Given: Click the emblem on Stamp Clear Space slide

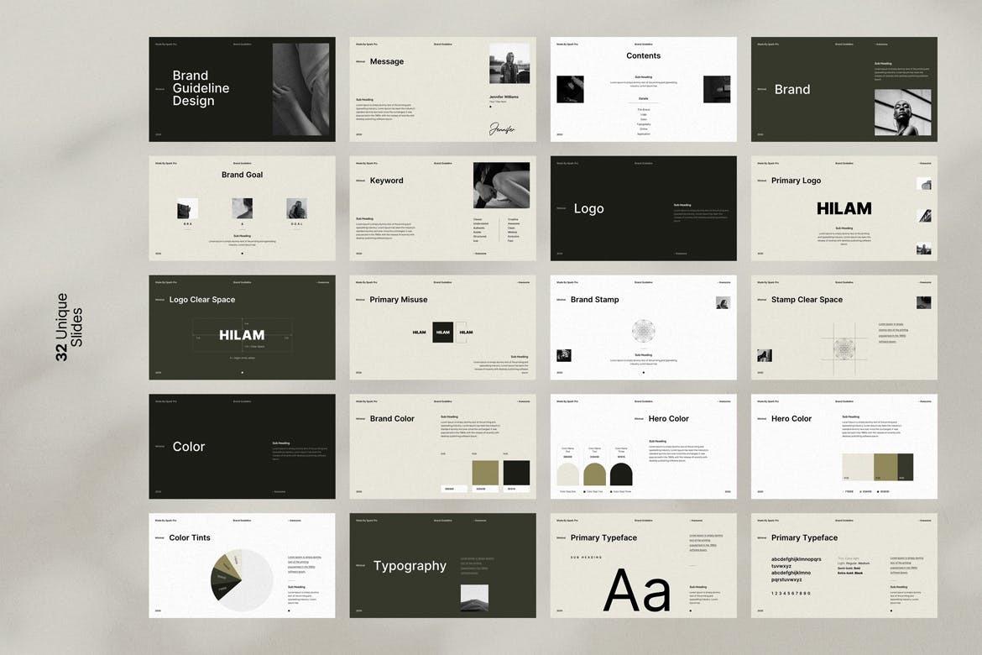Looking at the screenshot, I should click(844, 347).
